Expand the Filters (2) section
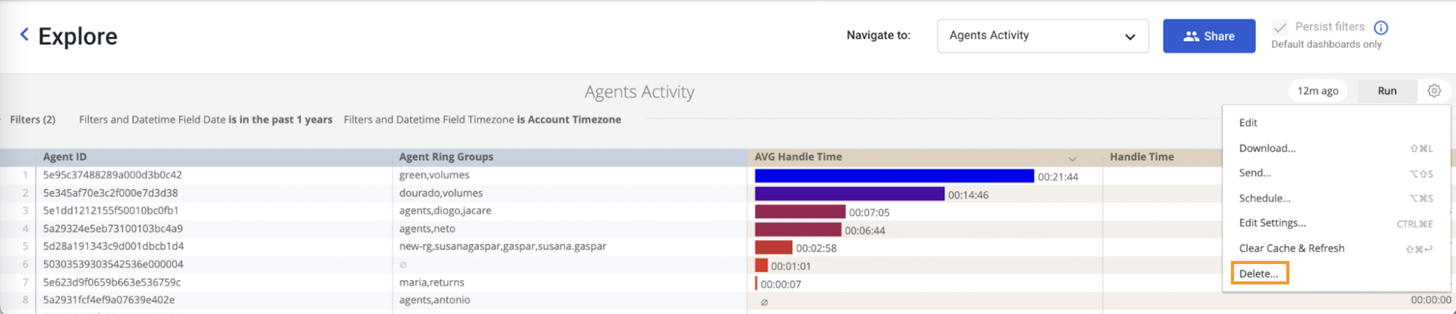 pyautogui.click(x=32, y=120)
